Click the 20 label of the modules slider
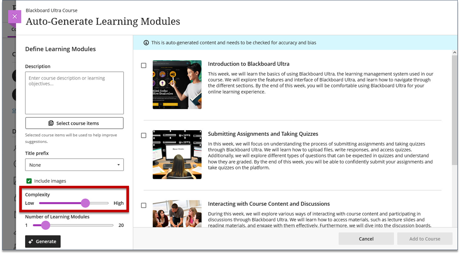 point(121,225)
